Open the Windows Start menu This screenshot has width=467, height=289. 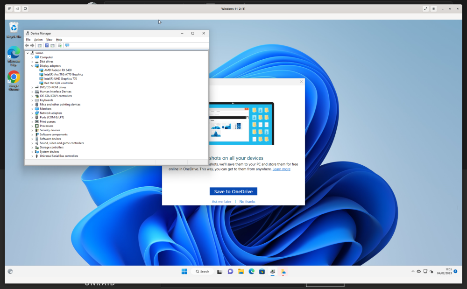(x=184, y=271)
